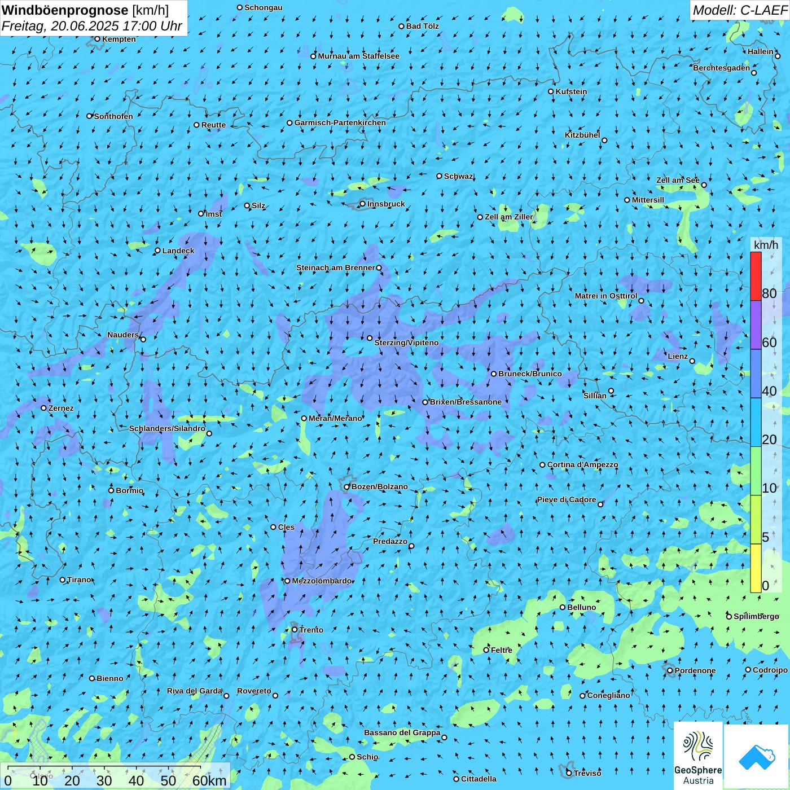Screen dimensions: 790x790
Task: Click the Schlanders/Silandro label
Action: [x=167, y=428]
